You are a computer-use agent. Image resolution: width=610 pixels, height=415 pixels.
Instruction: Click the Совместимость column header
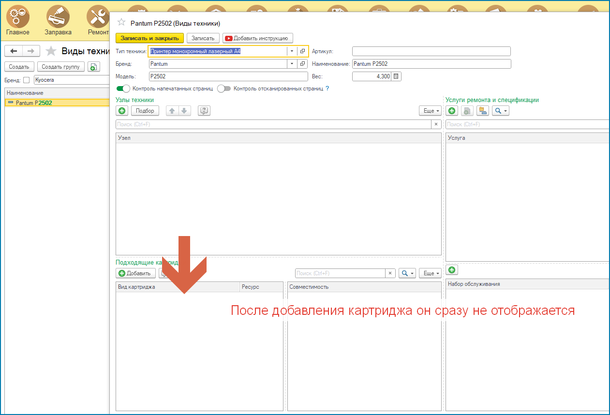(x=364, y=287)
